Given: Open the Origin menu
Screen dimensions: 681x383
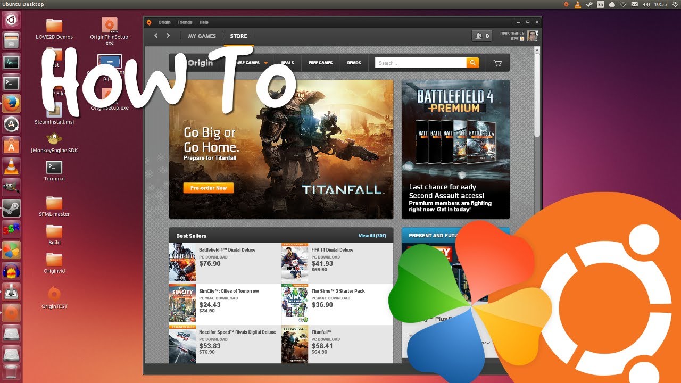Looking at the screenshot, I should pos(164,22).
